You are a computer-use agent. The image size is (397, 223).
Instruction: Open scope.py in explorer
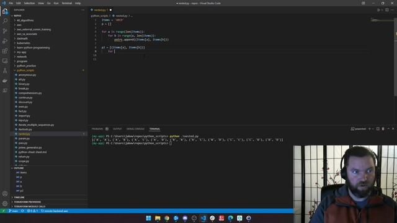pyautogui.click(x=24, y=161)
